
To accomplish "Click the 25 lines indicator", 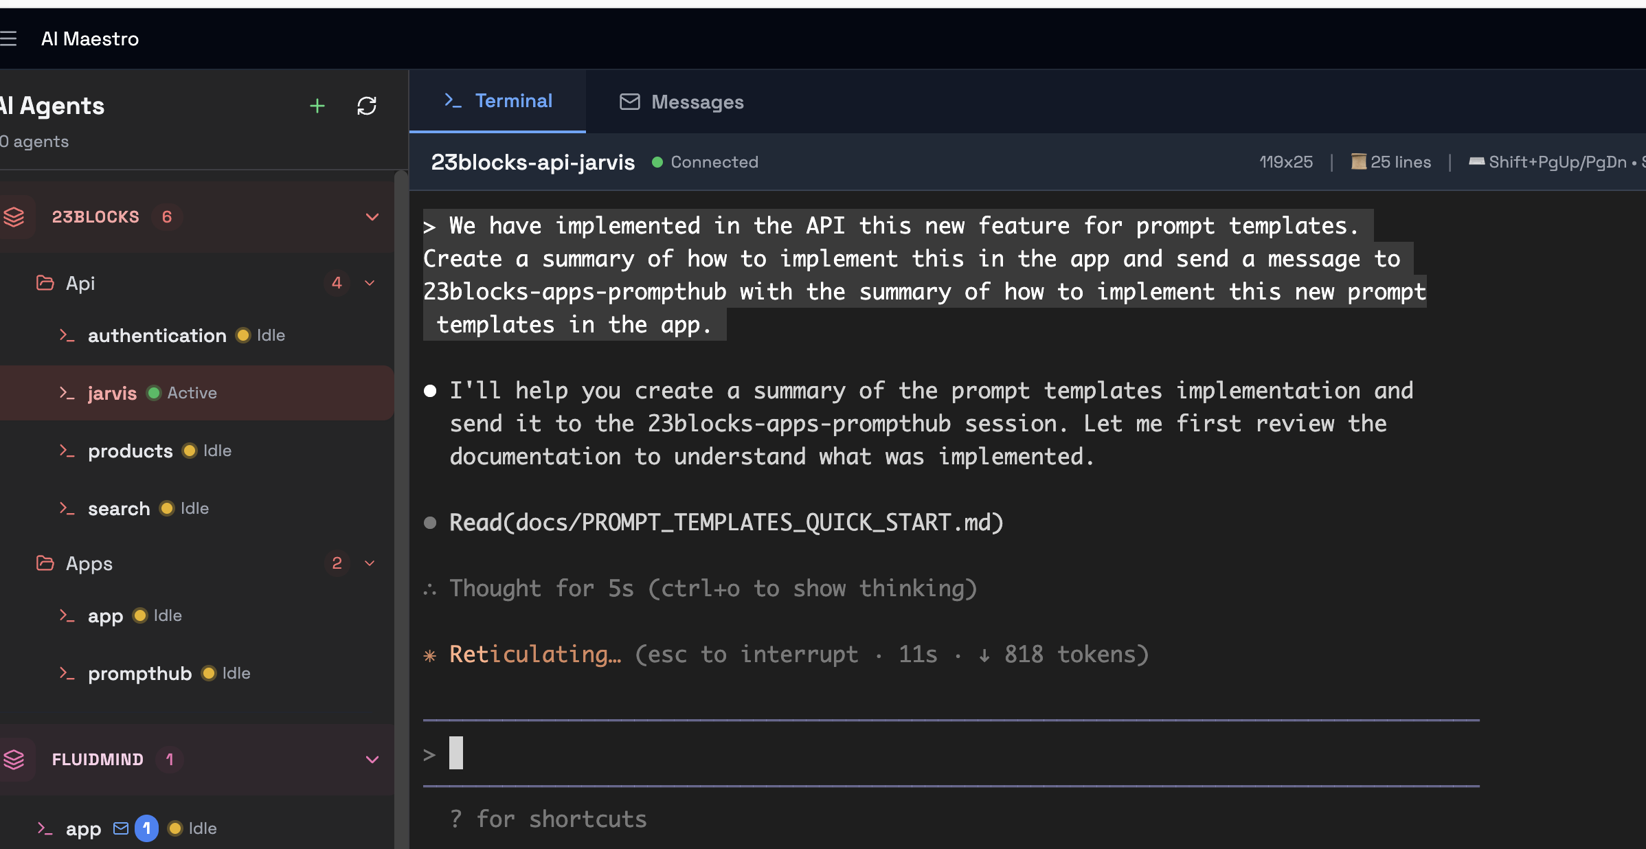I will pos(1390,162).
